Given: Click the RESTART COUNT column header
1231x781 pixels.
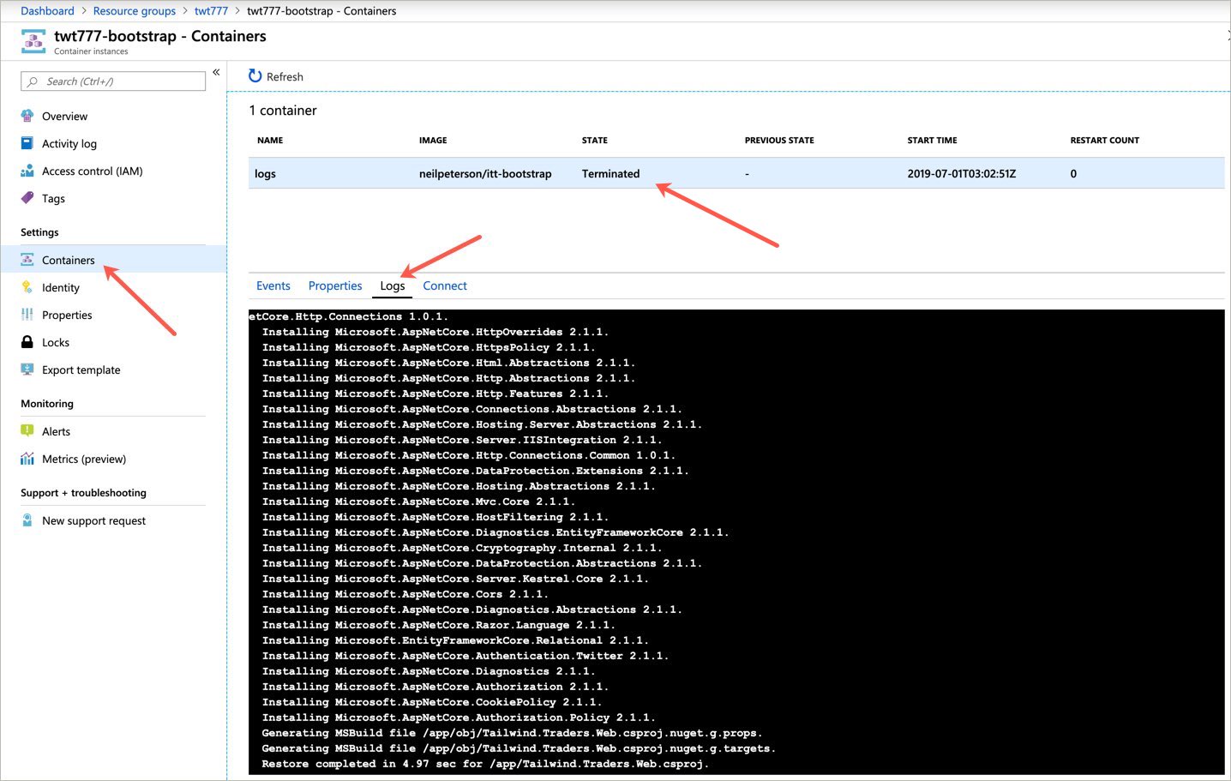Looking at the screenshot, I should pyautogui.click(x=1105, y=141).
